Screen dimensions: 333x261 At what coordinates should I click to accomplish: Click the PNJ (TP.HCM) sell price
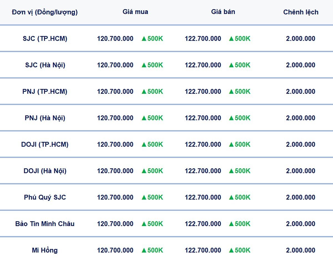click(x=203, y=91)
